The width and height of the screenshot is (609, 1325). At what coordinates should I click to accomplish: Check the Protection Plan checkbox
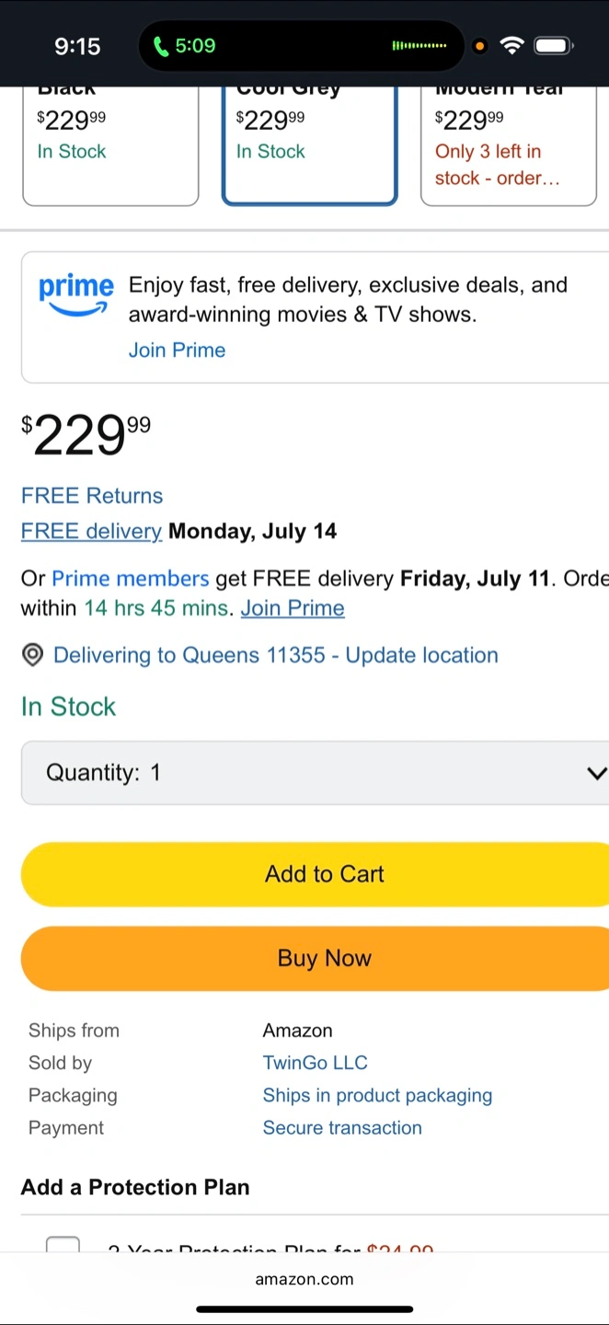63,1244
